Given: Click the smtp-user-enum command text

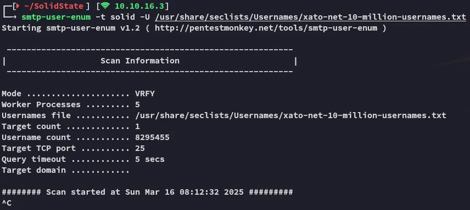Looking at the screenshot, I should coord(56,17).
